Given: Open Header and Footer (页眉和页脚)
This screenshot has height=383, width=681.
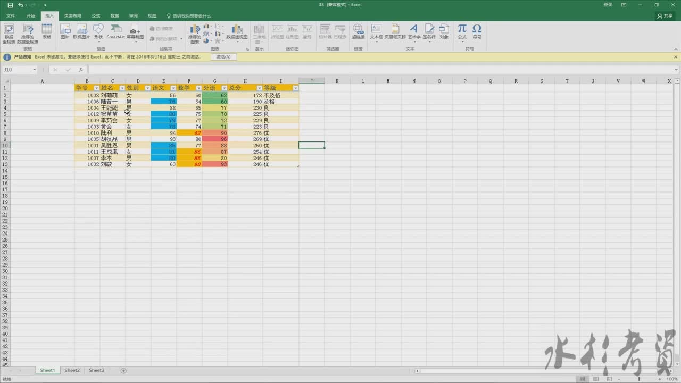Looking at the screenshot, I should (395, 32).
